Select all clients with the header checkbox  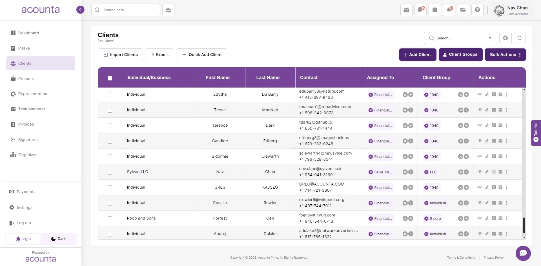coord(110,78)
